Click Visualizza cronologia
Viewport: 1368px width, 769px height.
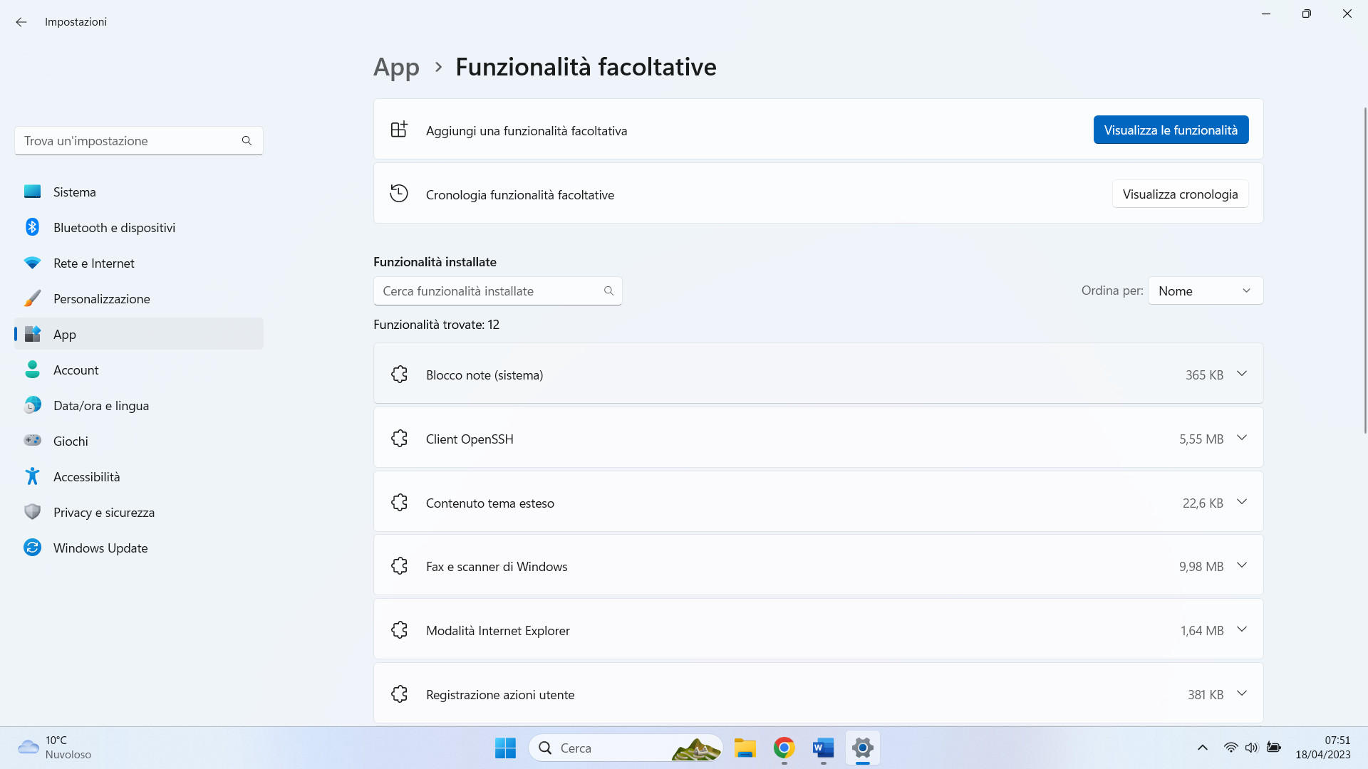[1180, 194]
